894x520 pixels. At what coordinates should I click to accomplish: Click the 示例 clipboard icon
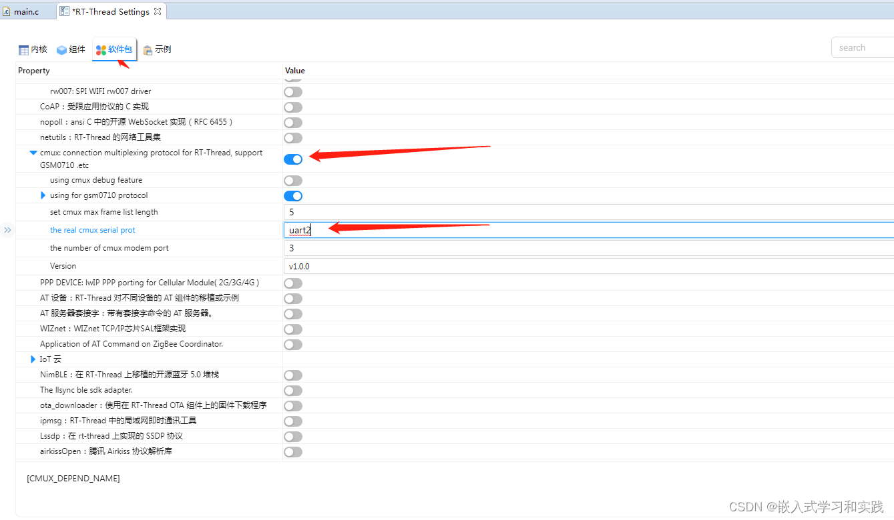(148, 50)
